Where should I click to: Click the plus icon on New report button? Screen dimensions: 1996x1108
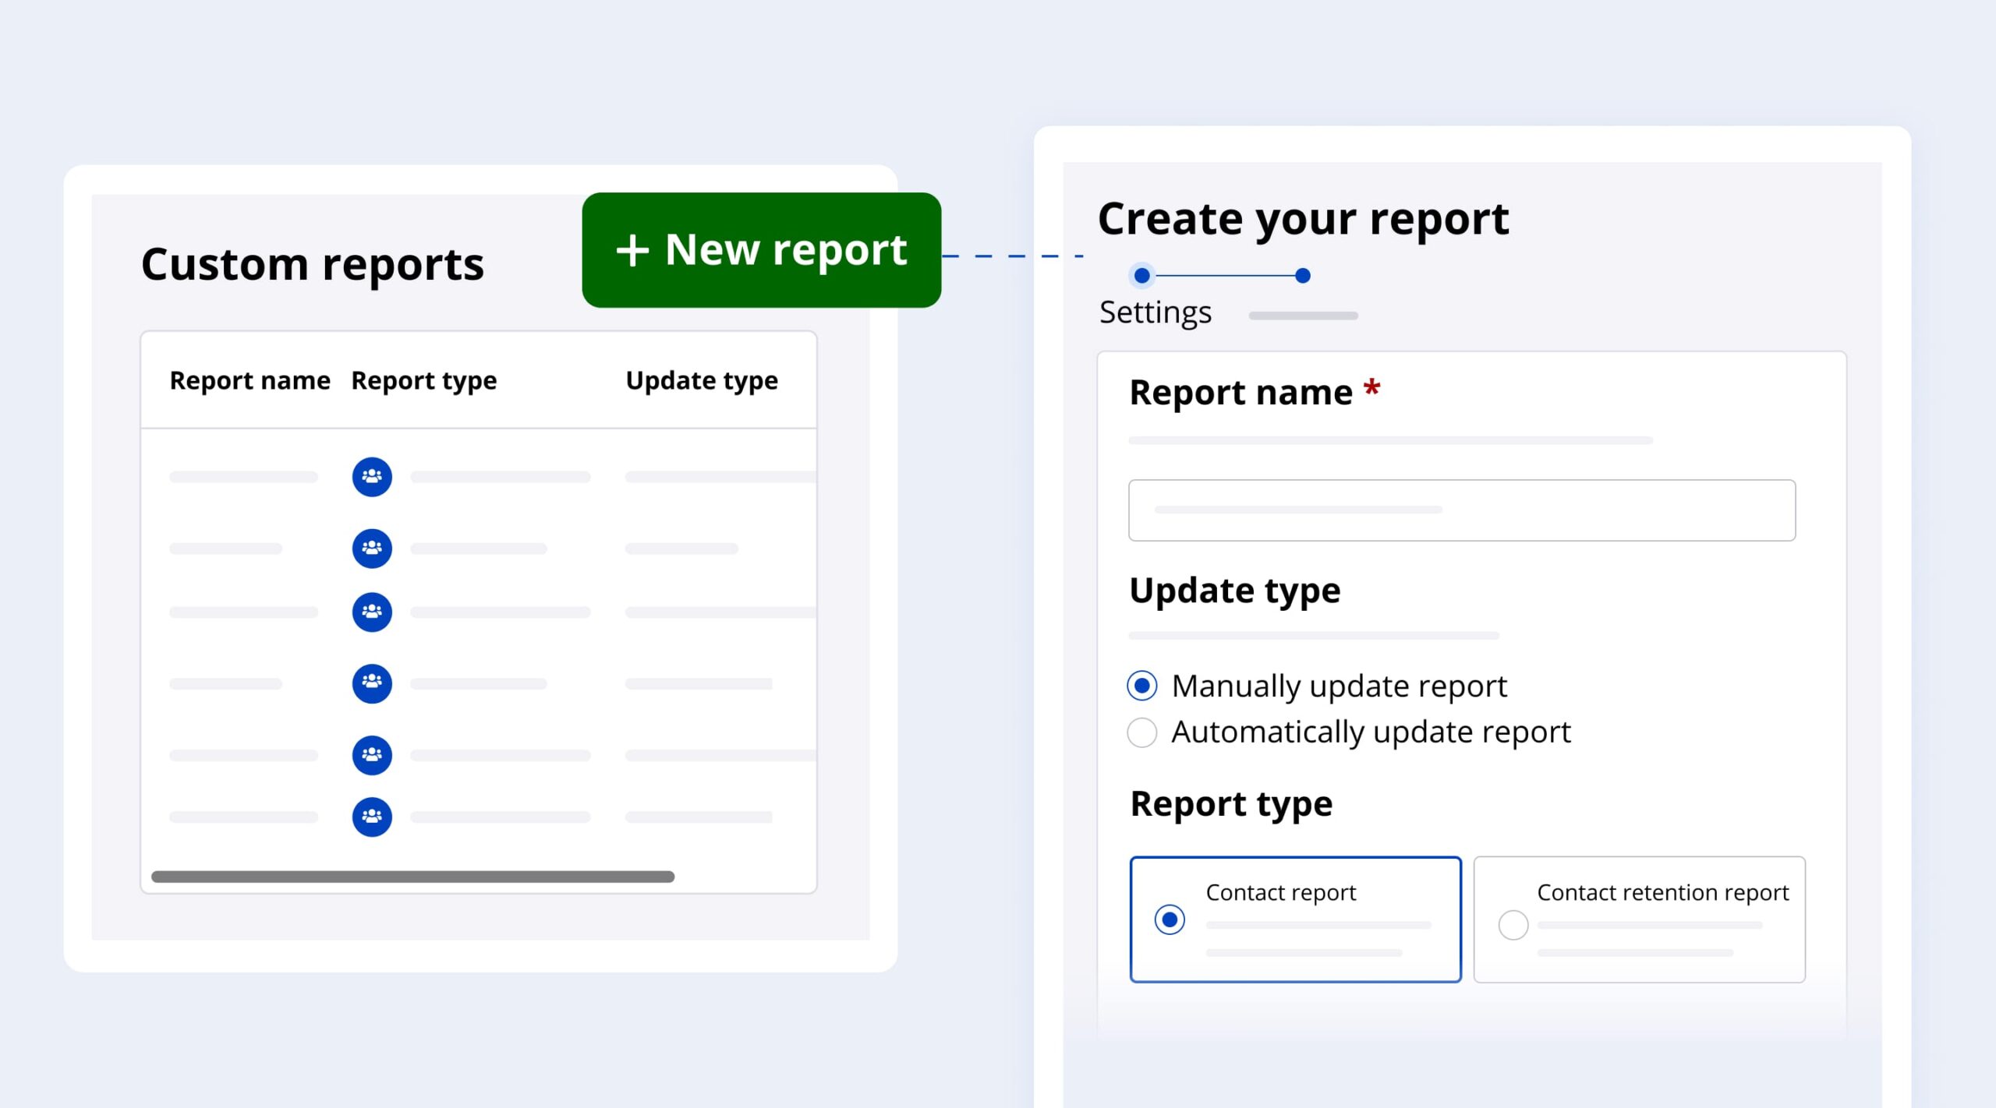point(632,251)
